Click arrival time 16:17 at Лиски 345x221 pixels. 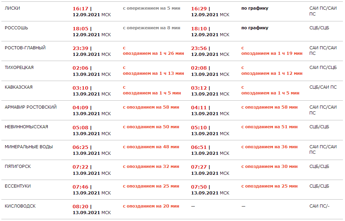coord(80,9)
